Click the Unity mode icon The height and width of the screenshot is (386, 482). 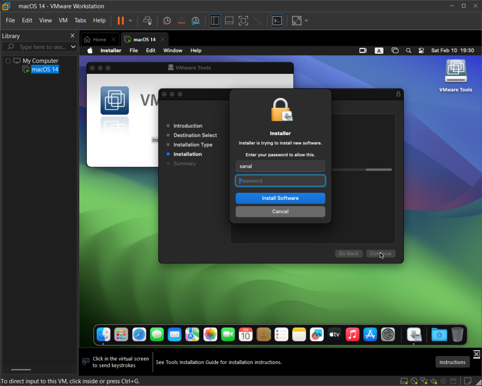tap(258, 21)
